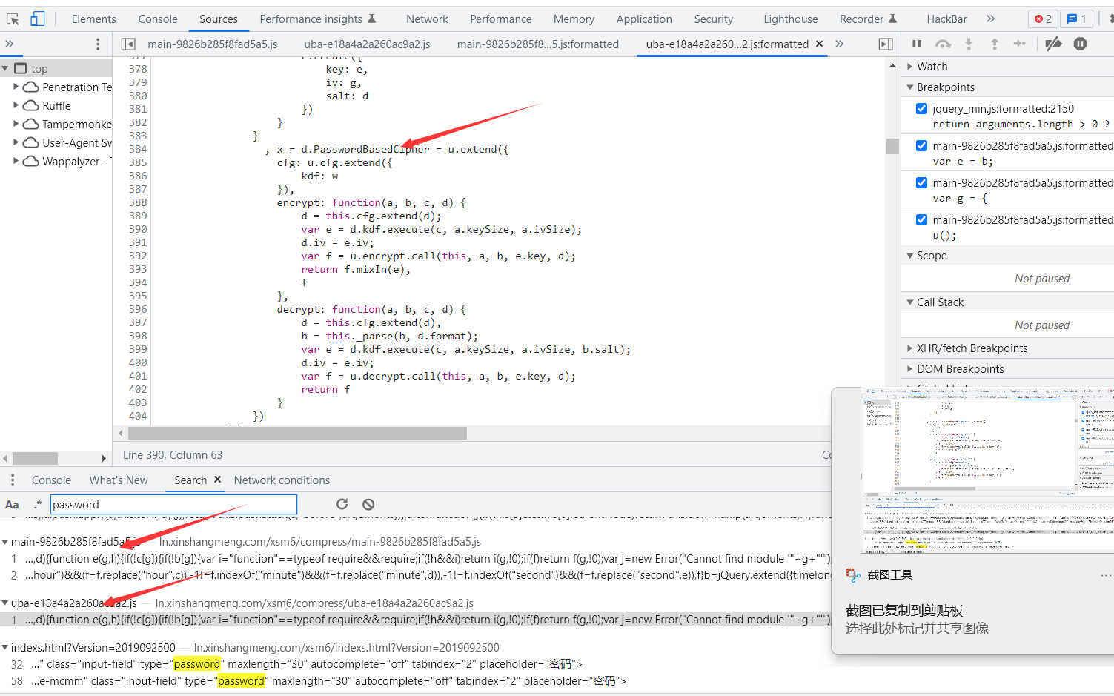Image resolution: width=1114 pixels, height=696 pixels.
Task: Click the Step debugger arrow icon
Action: tap(1020, 44)
